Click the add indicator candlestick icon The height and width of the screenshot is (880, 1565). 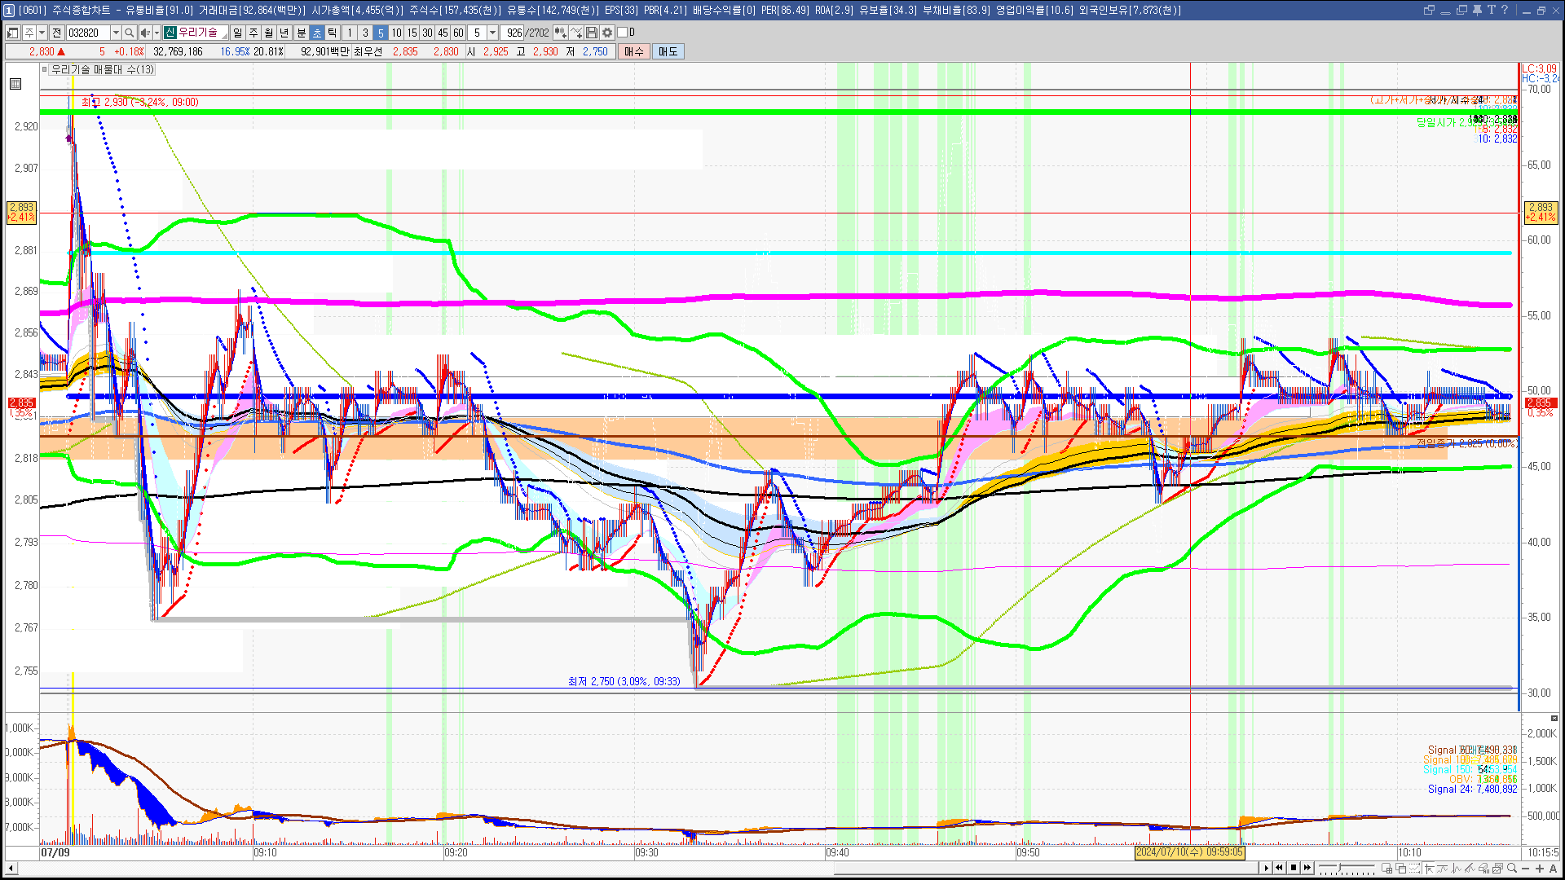[x=560, y=33]
